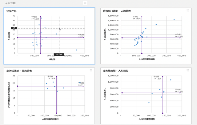Maximize the 业务线效能 - 元均营收 chart
197x125 pixels.
click(x=91, y=70)
